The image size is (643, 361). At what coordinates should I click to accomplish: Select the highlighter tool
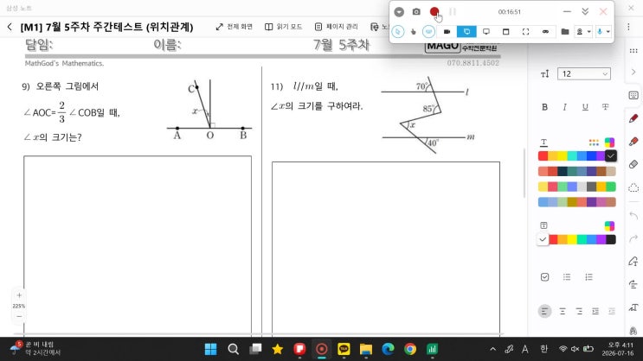click(633, 142)
